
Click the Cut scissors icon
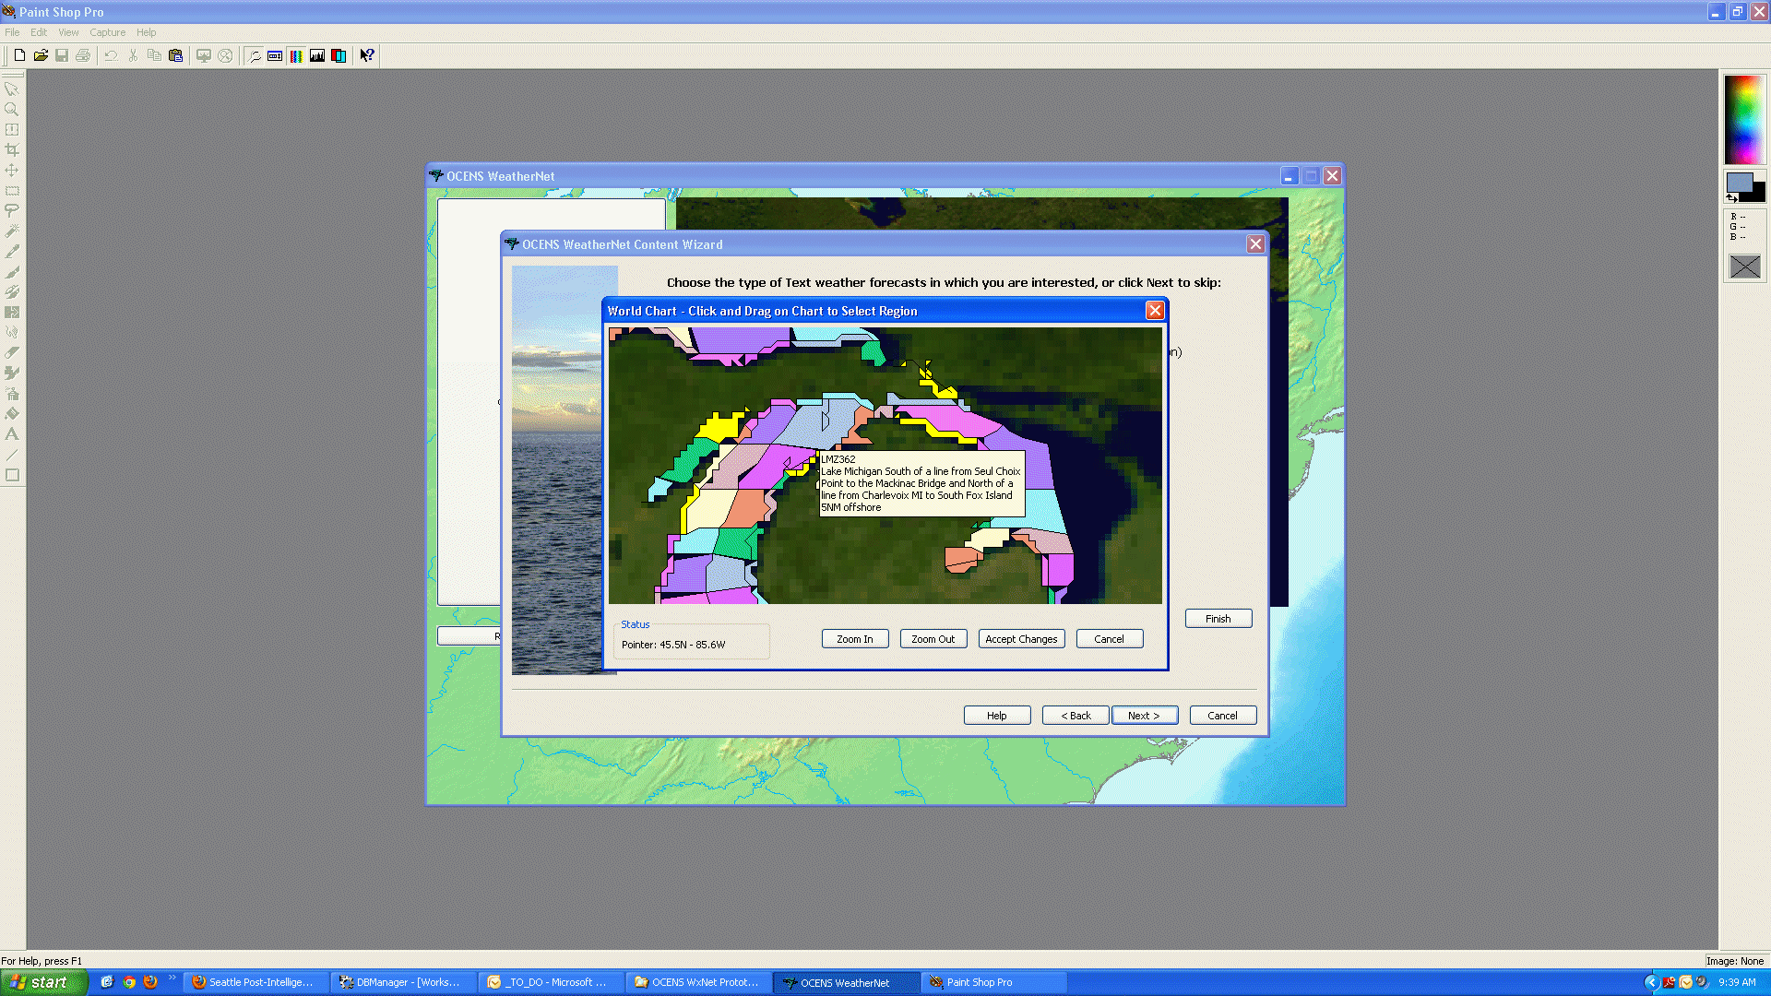pyautogui.click(x=133, y=55)
